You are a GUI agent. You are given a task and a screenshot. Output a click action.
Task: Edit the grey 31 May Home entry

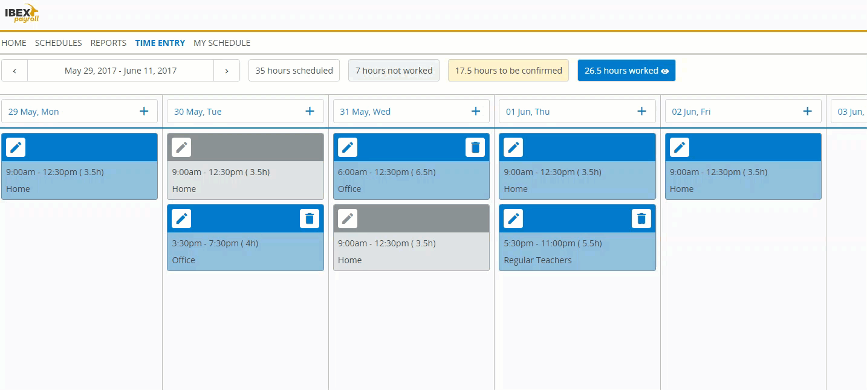(348, 219)
